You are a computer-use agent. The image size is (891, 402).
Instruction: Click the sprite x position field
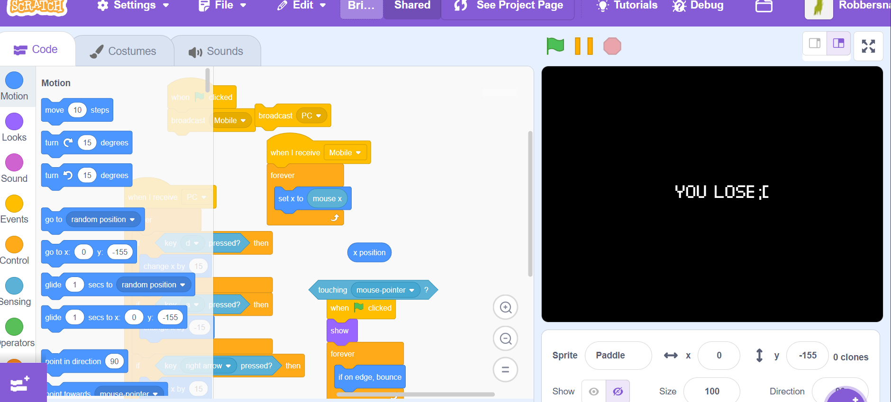(x=719, y=355)
